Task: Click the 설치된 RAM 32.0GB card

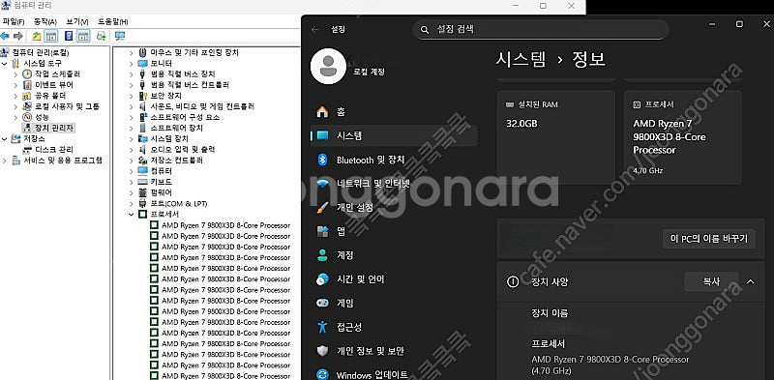Action: (x=555, y=137)
